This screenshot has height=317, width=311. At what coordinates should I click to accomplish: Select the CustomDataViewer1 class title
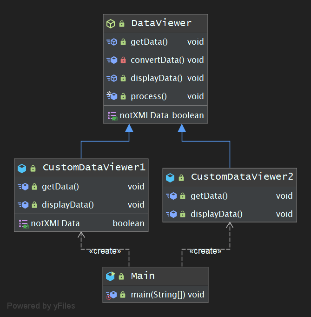[x=94, y=167]
